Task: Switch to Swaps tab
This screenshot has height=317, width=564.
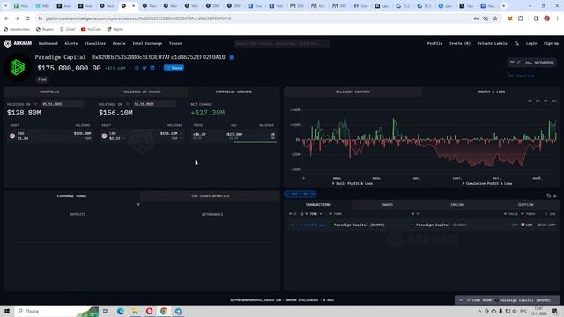Action: pos(388,205)
